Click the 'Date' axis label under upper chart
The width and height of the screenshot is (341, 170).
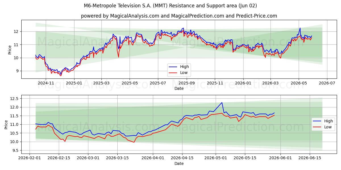click(x=179, y=88)
